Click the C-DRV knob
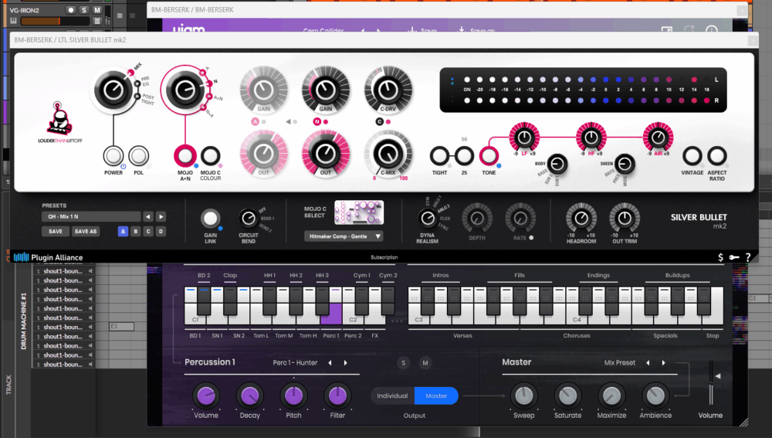The height and width of the screenshot is (438, 772). (x=388, y=90)
